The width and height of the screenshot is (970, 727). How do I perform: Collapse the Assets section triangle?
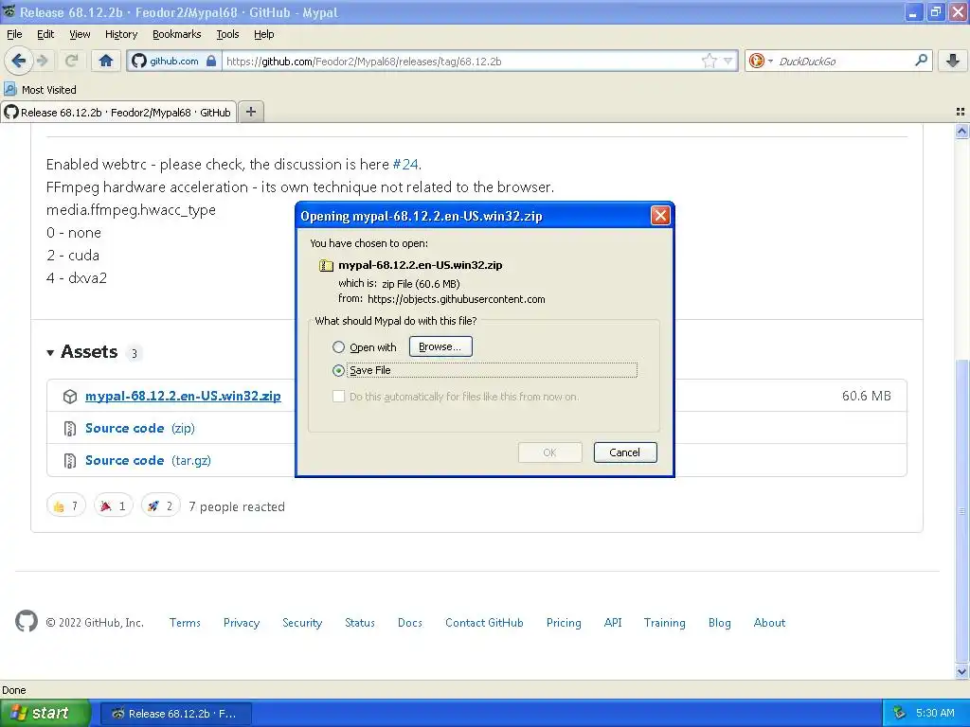pos(50,353)
